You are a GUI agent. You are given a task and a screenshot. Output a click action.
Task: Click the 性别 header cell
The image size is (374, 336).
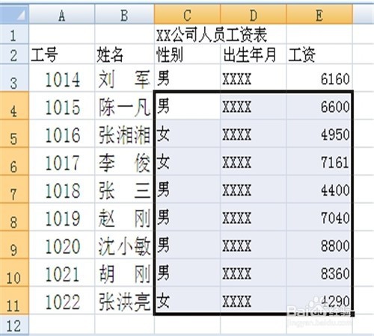[x=187, y=55]
